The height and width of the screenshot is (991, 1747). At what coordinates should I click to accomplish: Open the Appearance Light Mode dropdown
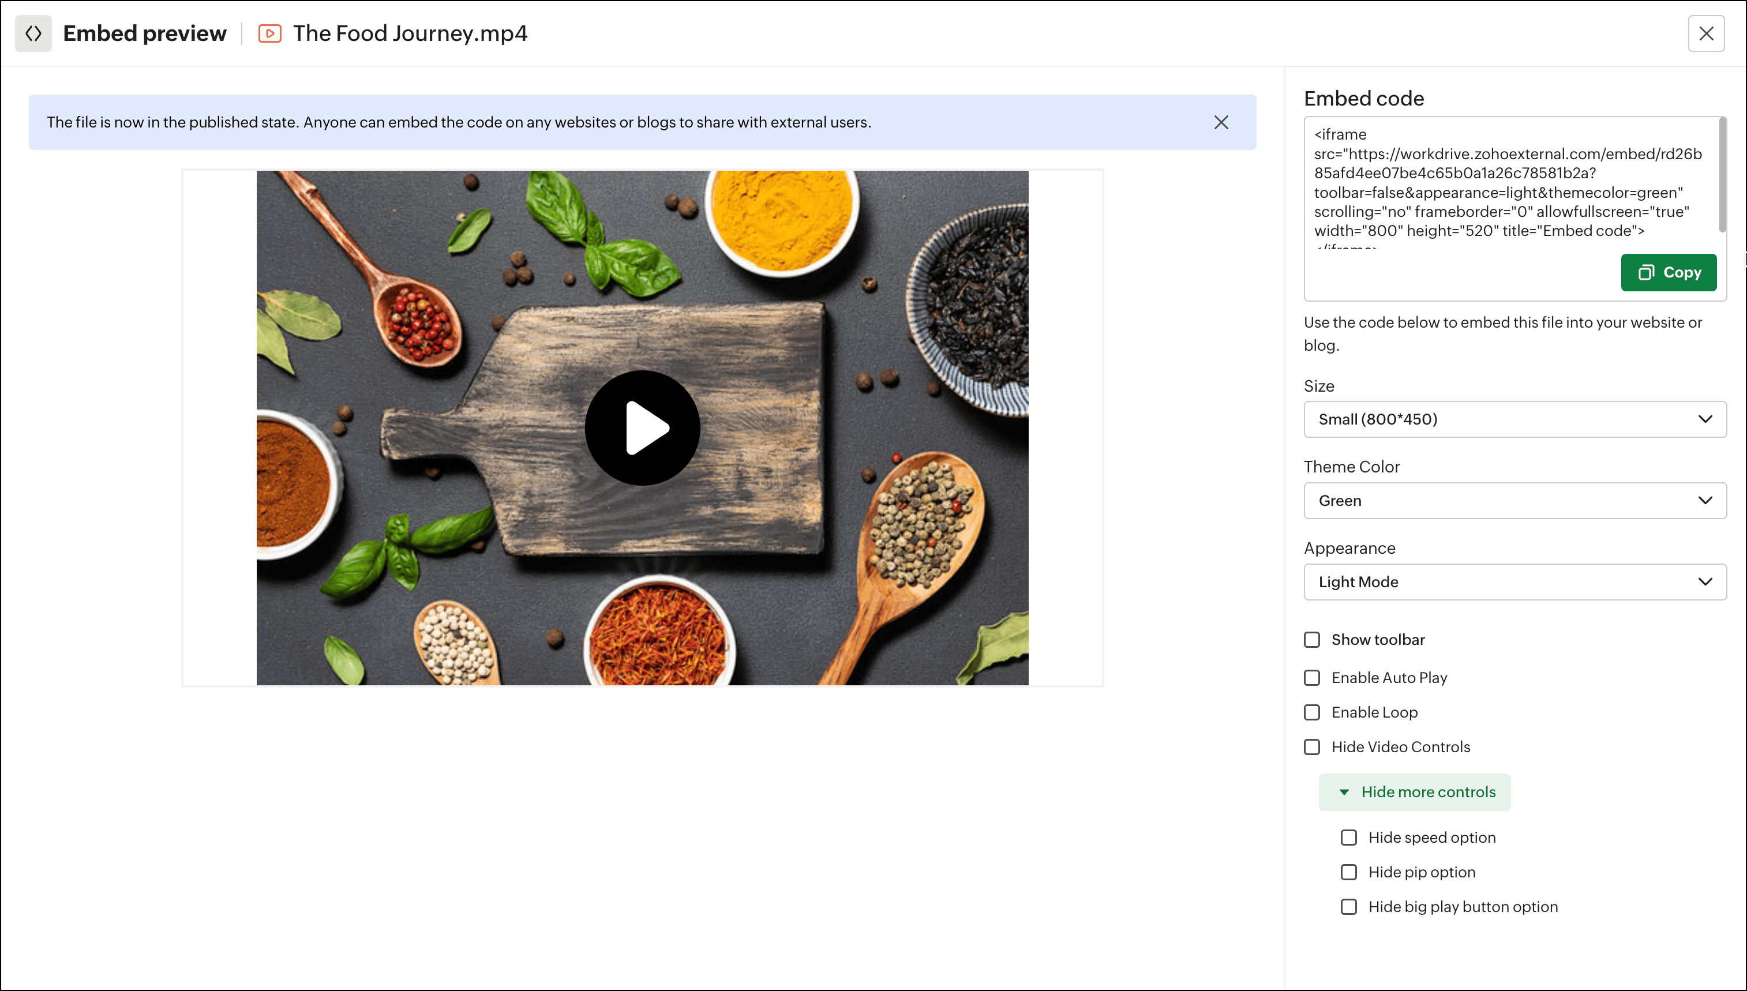coord(1514,582)
